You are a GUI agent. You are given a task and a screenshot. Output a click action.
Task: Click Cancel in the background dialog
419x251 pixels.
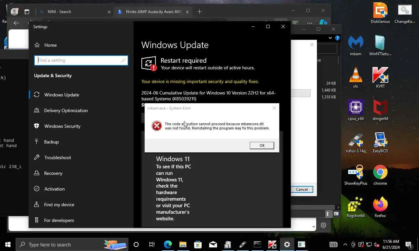pyautogui.click(x=302, y=190)
